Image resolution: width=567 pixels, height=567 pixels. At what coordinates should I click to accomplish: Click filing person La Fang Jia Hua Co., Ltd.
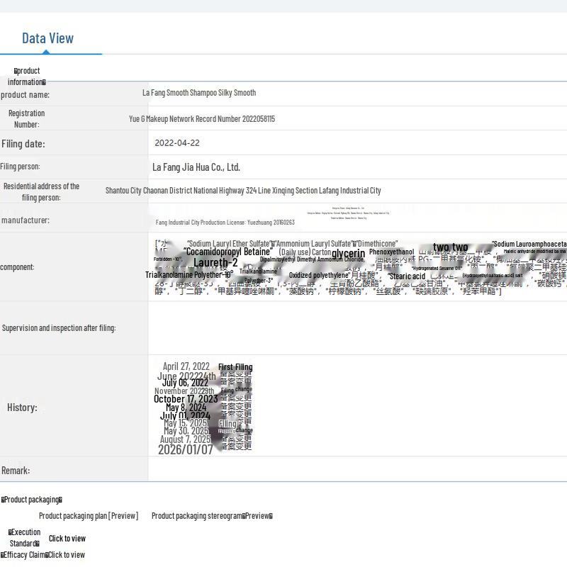196,167
